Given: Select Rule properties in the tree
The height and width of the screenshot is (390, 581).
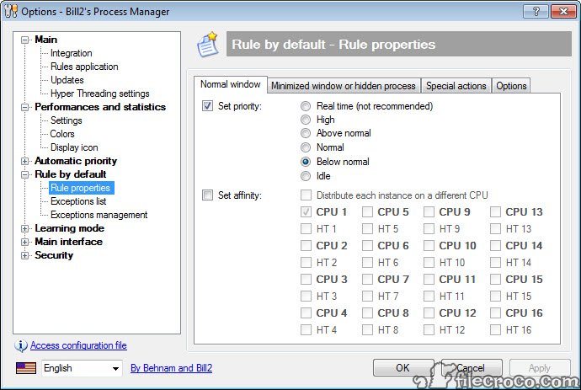Looking at the screenshot, I should 80,188.
